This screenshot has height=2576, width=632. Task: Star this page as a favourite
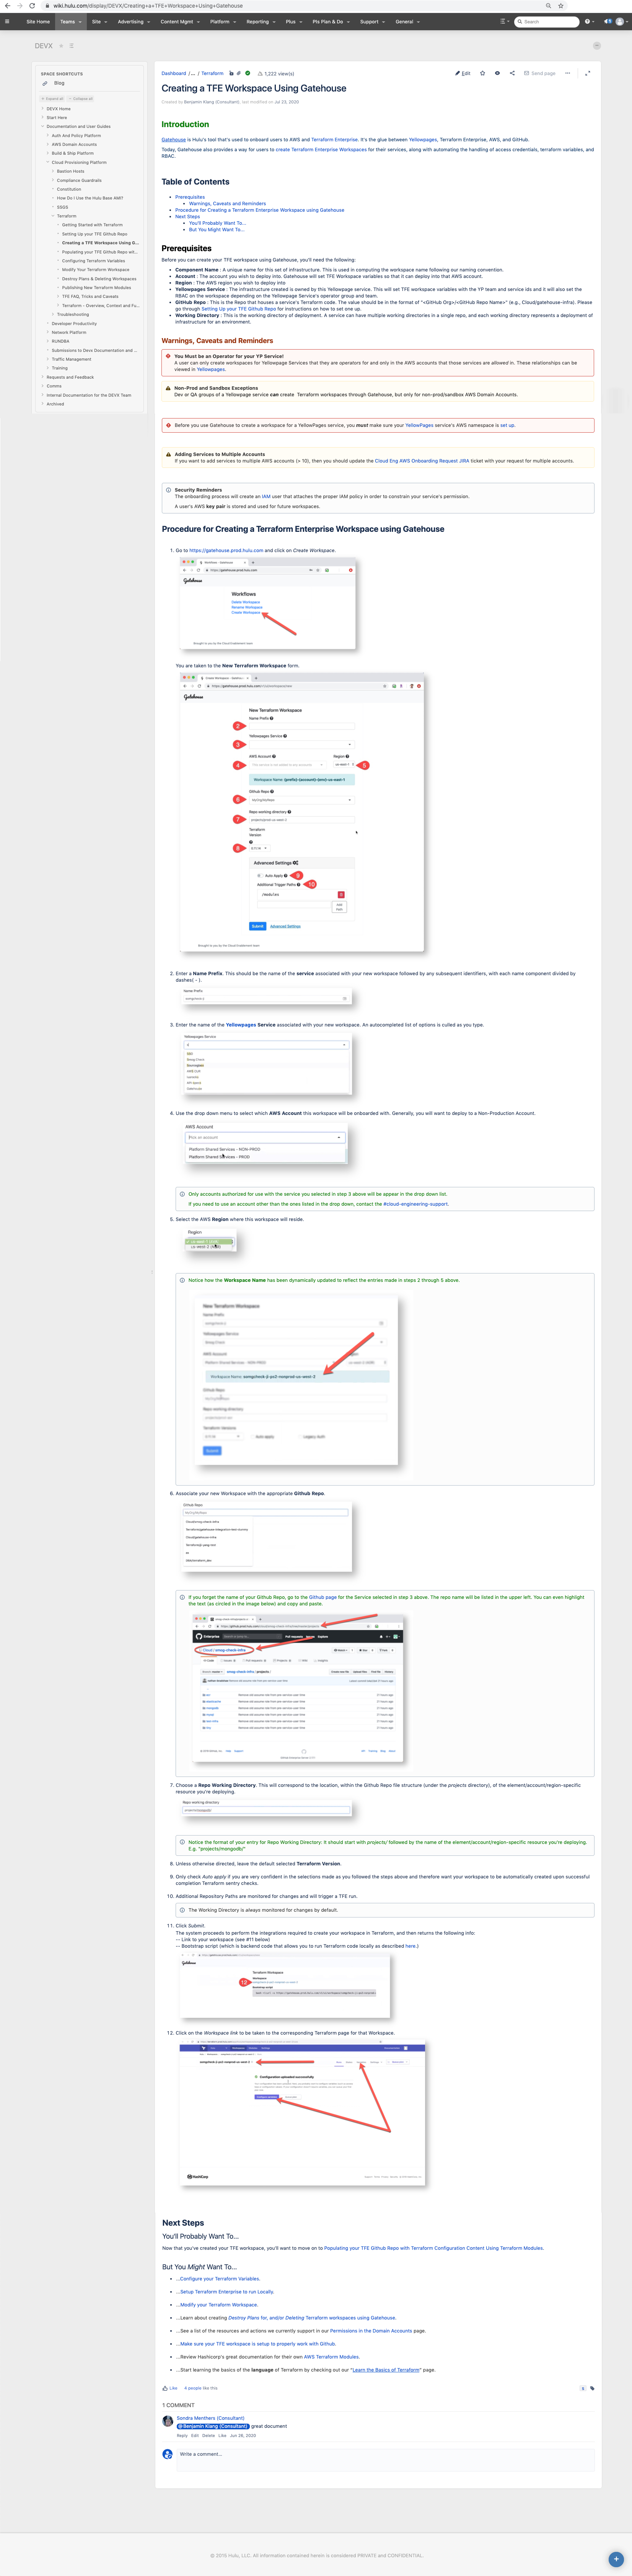(482, 73)
